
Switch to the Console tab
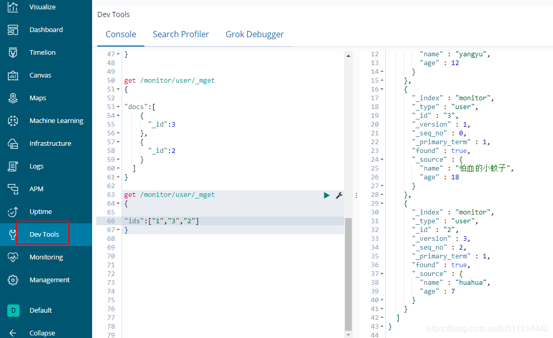coord(121,34)
